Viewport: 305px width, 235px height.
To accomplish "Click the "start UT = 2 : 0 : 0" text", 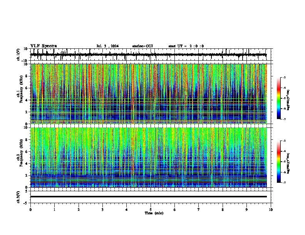I will pos(186,46).
